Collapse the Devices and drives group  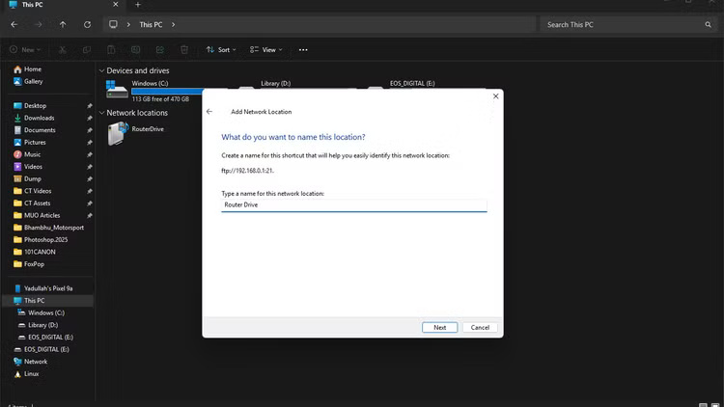pyautogui.click(x=101, y=70)
